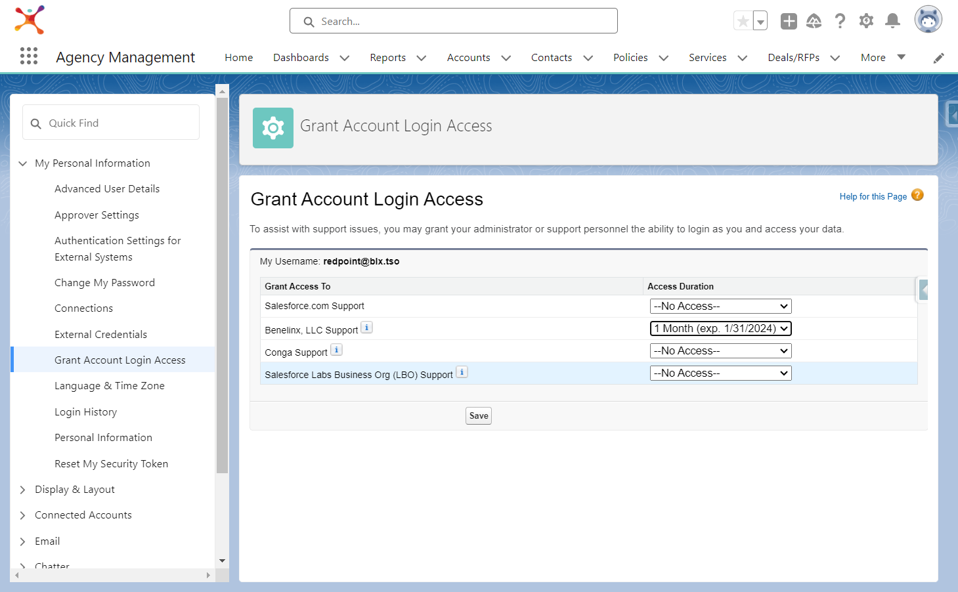This screenshot has height=592, width=958.
Task: Select Language & Time Zone setting
Action: pos(109,386)
